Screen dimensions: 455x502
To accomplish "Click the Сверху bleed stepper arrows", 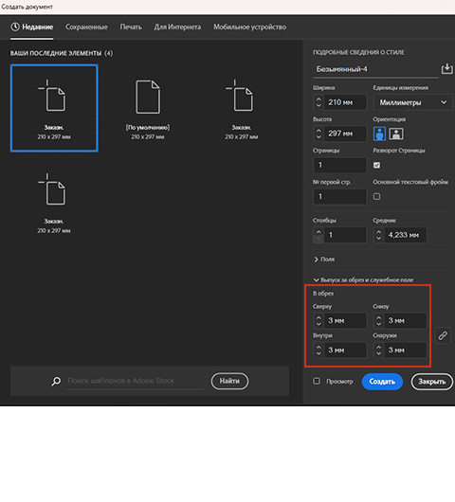I will click(x=318, y=320).
